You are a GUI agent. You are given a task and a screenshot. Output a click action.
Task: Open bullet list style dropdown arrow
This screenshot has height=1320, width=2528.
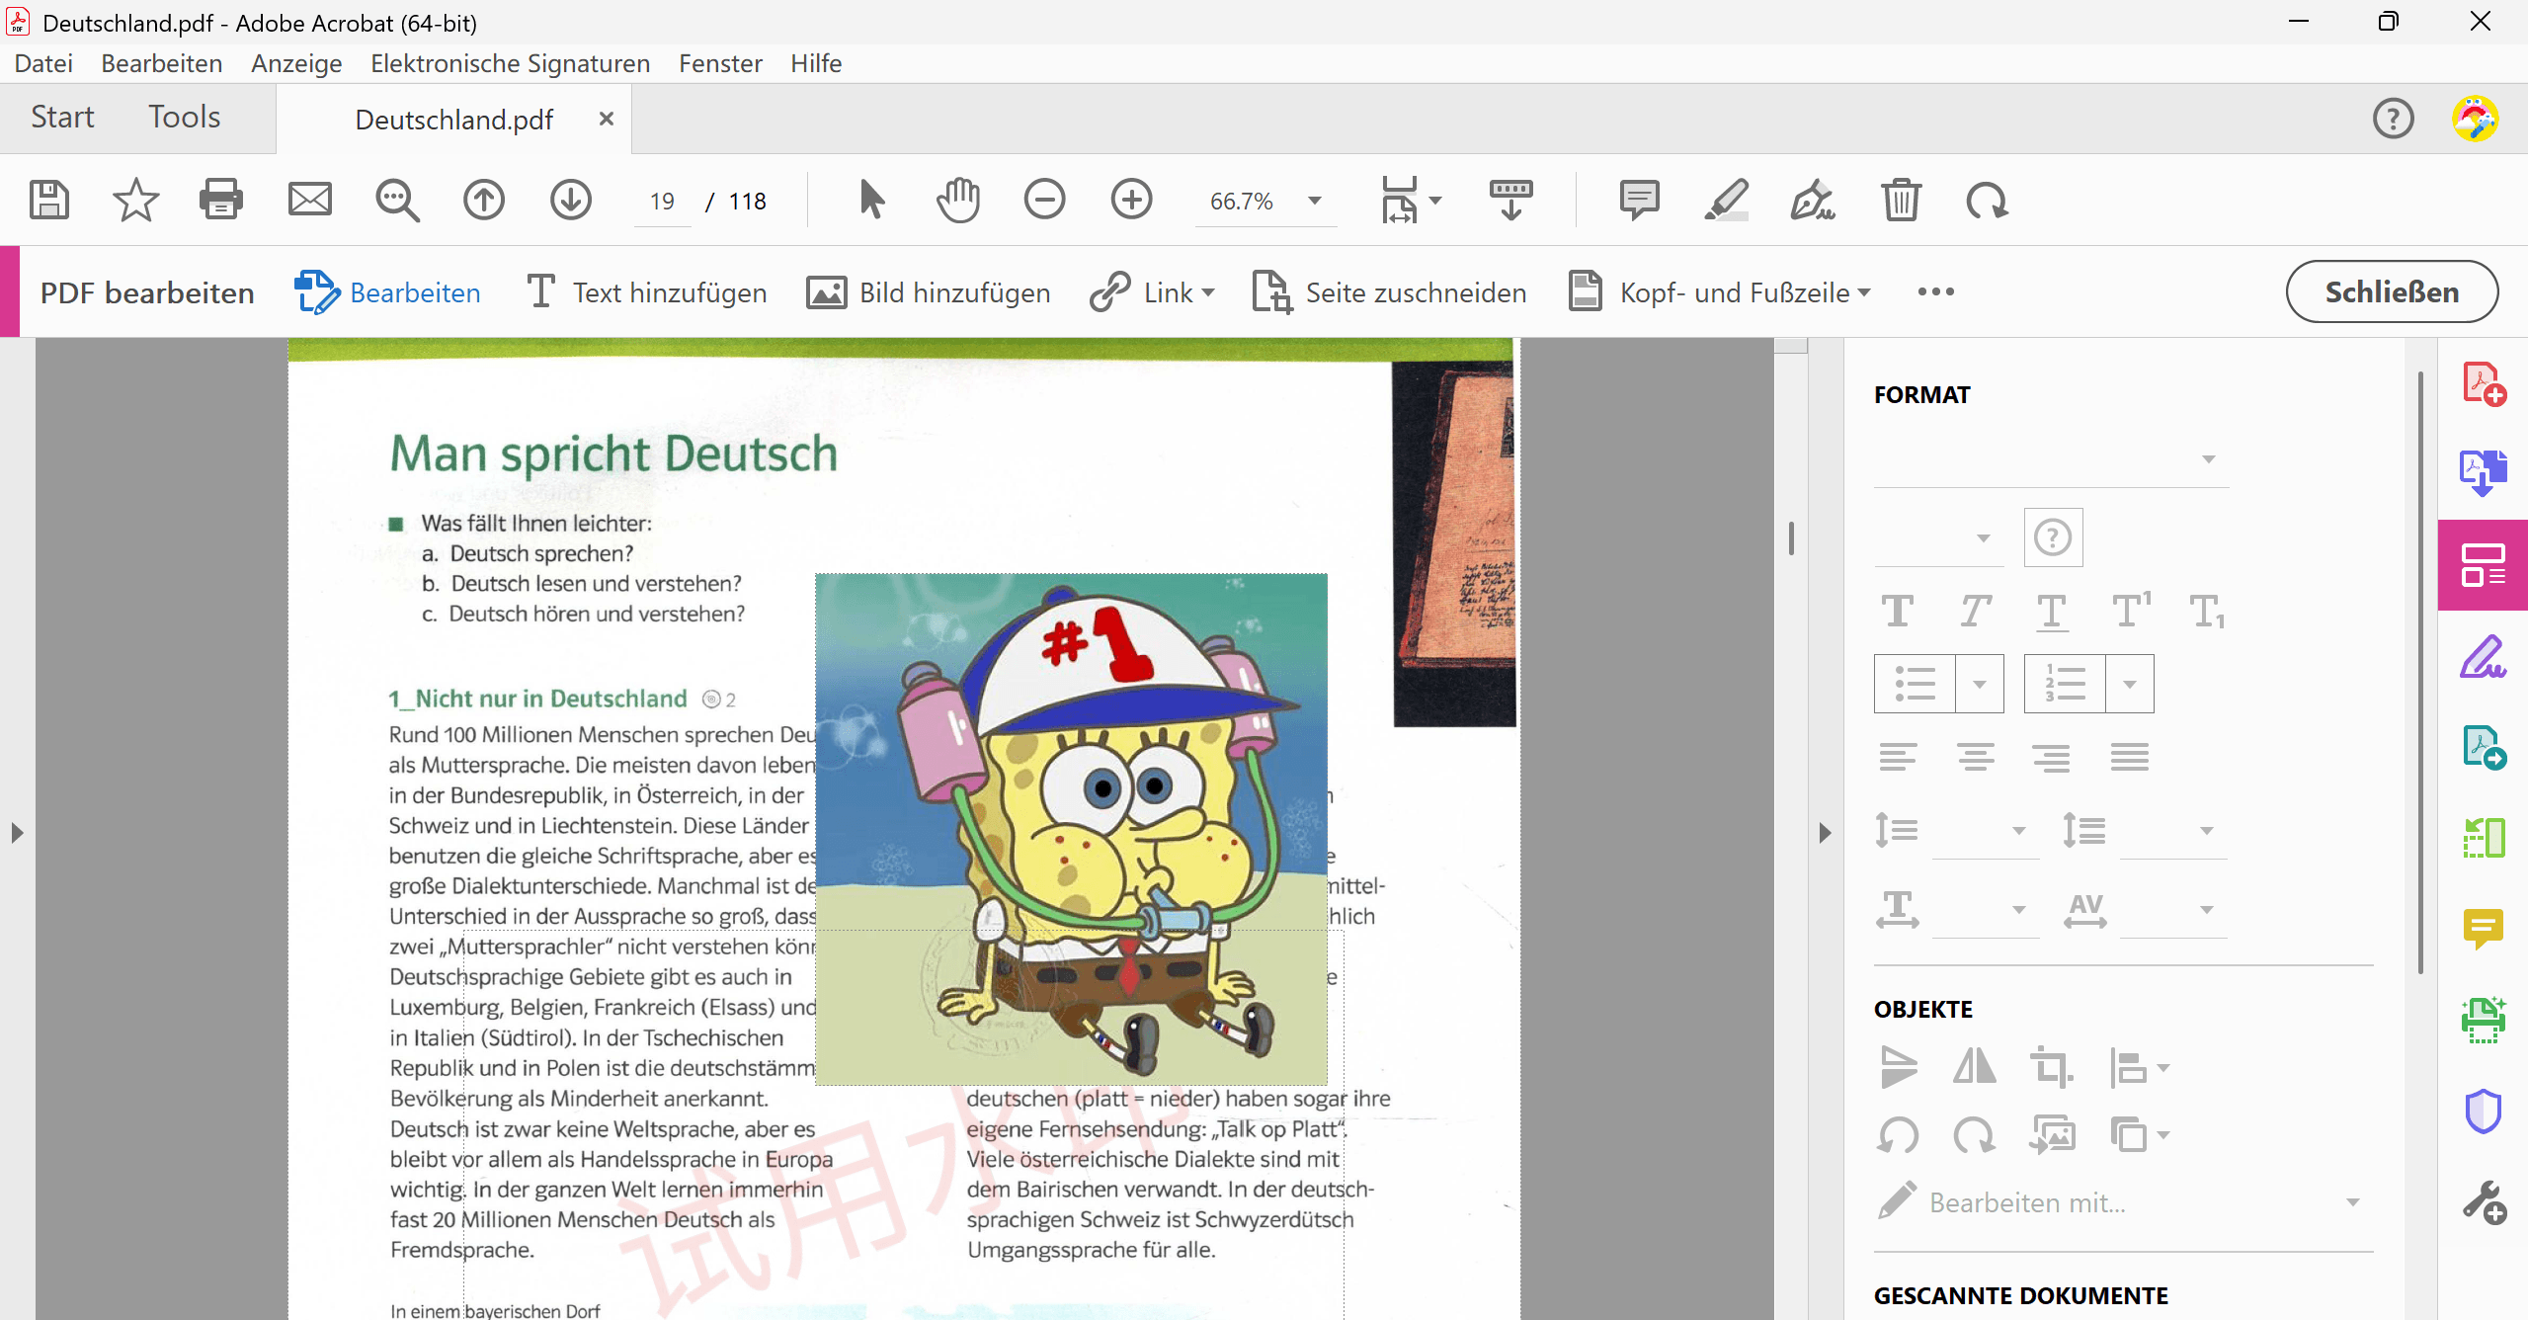[1980, 684]
